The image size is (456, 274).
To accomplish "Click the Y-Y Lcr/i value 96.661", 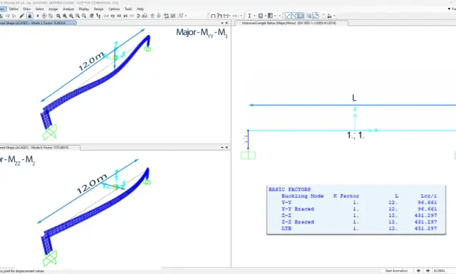I will click(427, 203).
